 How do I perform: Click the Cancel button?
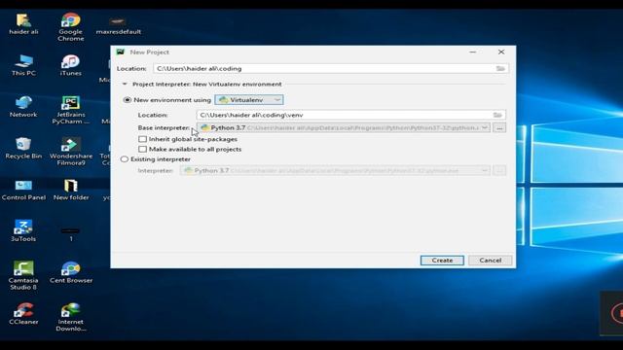coord(491,261)
